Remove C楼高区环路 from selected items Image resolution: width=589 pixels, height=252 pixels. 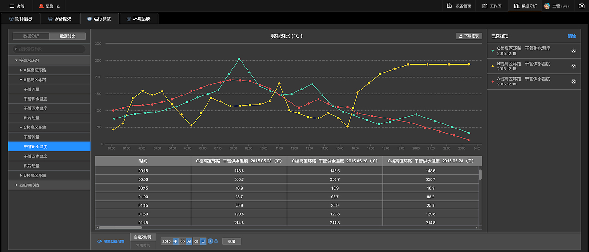573,51
